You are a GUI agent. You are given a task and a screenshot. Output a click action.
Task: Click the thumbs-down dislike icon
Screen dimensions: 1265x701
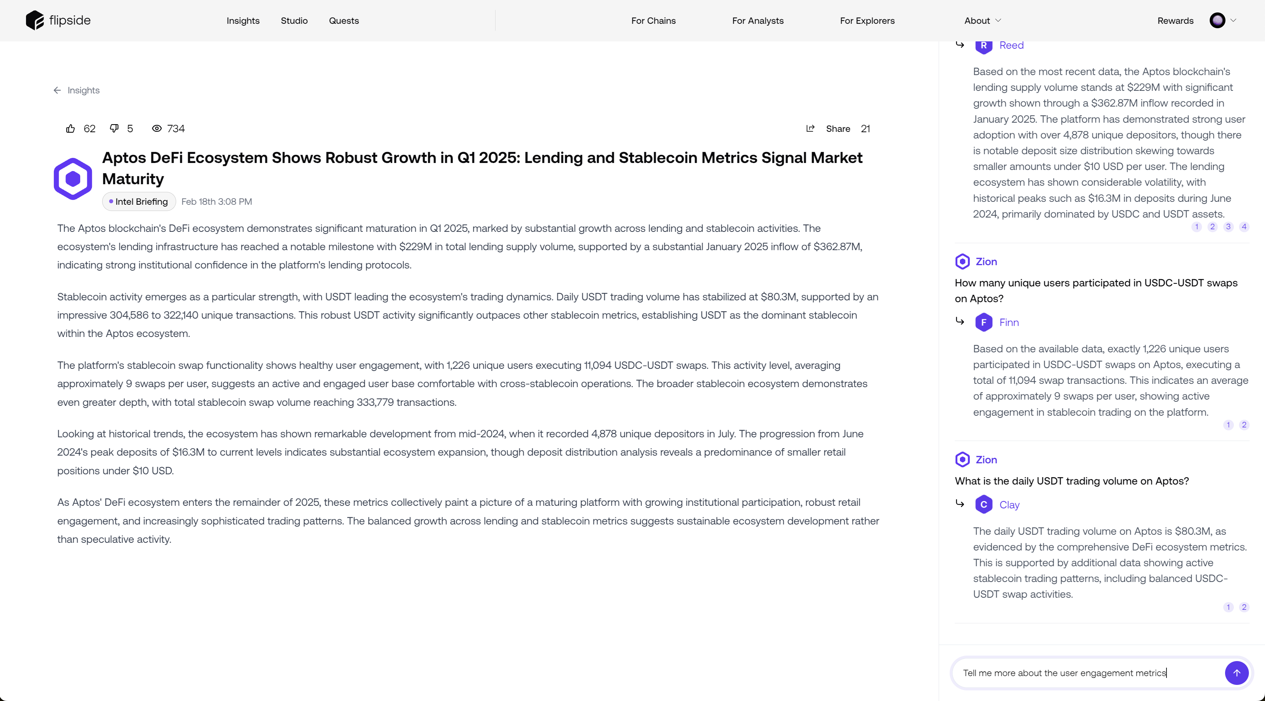click(x=114, y=128)
